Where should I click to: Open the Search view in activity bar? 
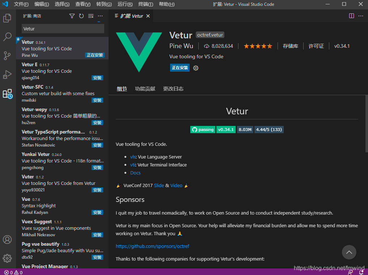click(x=7, y=37)
